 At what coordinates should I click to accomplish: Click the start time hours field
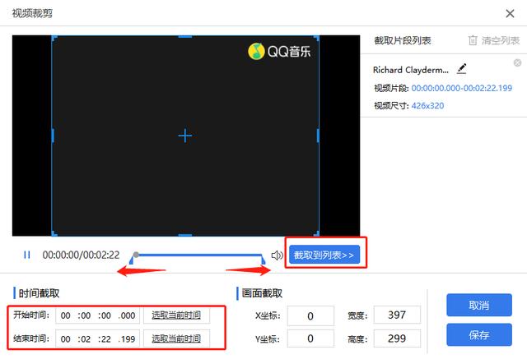[66, 315]
